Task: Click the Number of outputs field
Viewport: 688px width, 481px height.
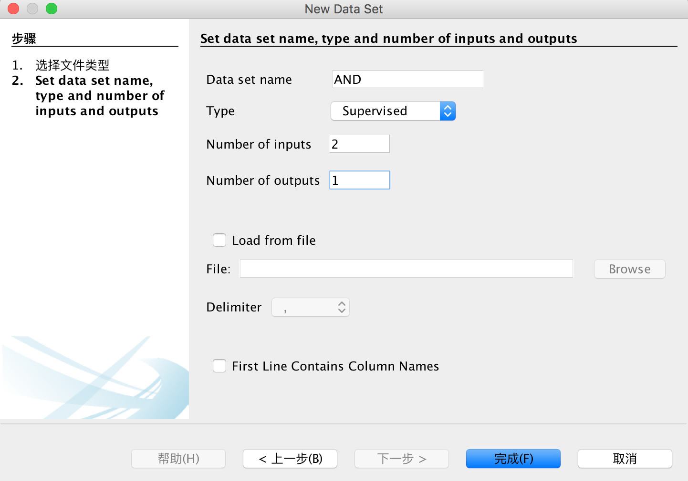Action: pyautogui.click(x=360, y=180)
